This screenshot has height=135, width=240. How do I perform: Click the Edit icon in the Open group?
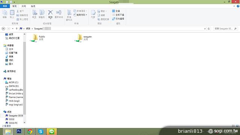(x=99, y=15)
